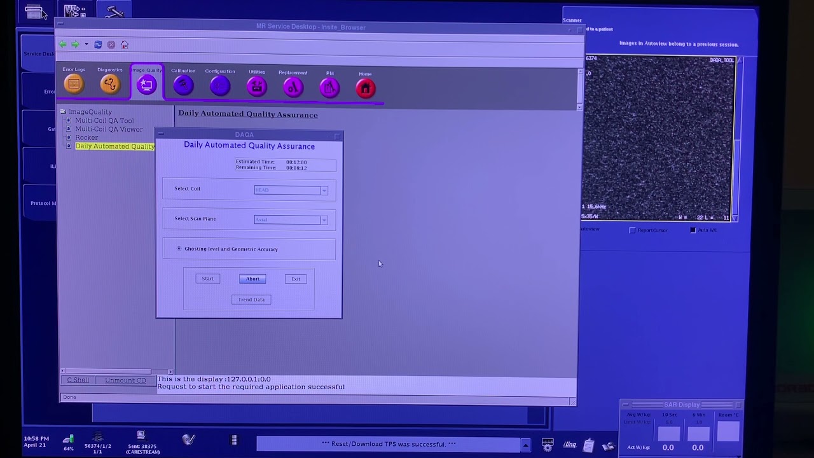
Task: Open the Replacement icon
Action: (x=293, y=87)
